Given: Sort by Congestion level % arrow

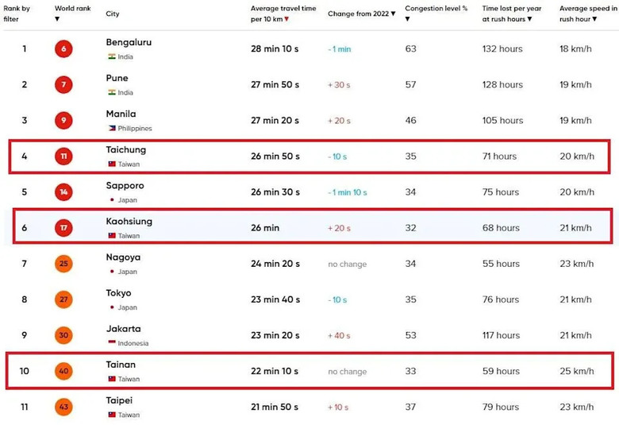Looking at the screenshot, I should (407, 19).
